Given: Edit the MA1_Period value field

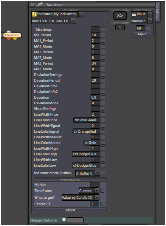Looking at the screenshot, I should [x=95, y=41].
